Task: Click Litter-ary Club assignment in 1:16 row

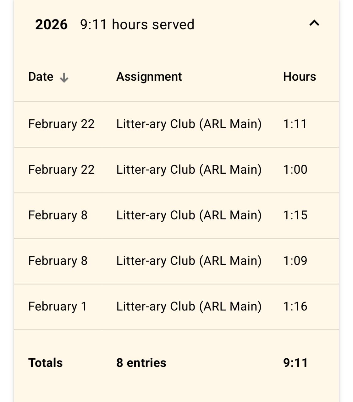Action: coord(189,307)
